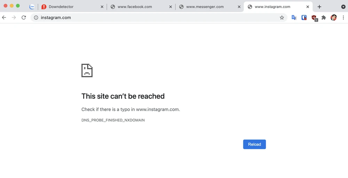
Task: Click the reload page icon in toolbar
Action: tap(24, 17)
